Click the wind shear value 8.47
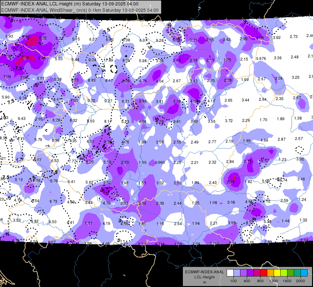 (x=109, y=81)
